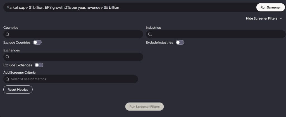The height and width of the screenshot is (117, 286).
Task: Focus the Exchanges search field
Action: coord(73,57)
